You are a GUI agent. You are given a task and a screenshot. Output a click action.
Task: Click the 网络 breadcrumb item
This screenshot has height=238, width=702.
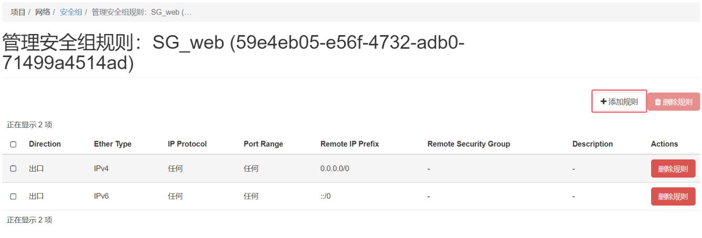point(43,12)
